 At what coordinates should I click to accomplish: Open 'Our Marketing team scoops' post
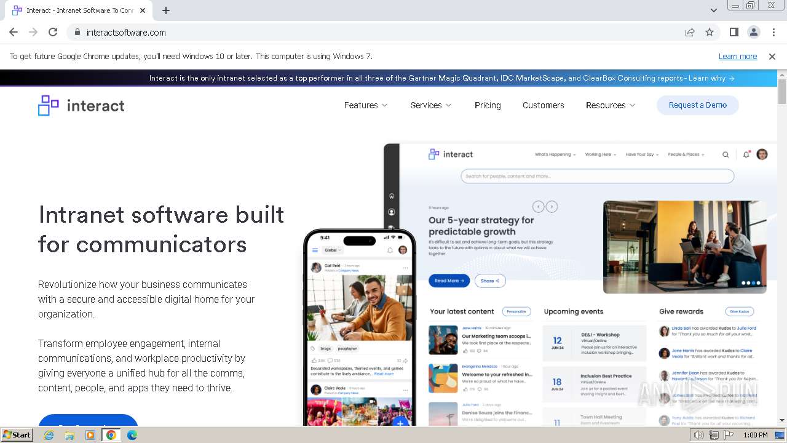[497, 337]
